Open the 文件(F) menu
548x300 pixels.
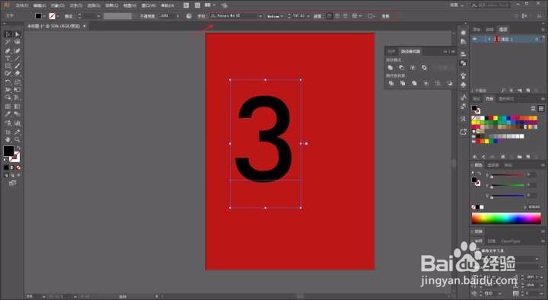[21, 5]
